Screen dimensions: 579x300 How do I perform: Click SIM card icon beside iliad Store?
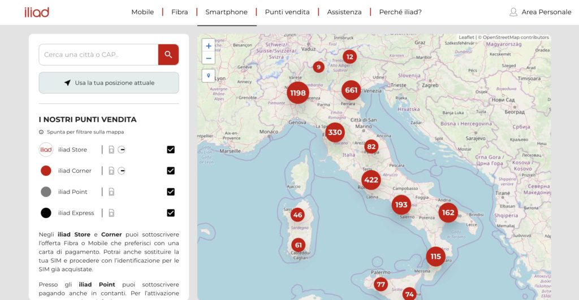pos(111,150)
